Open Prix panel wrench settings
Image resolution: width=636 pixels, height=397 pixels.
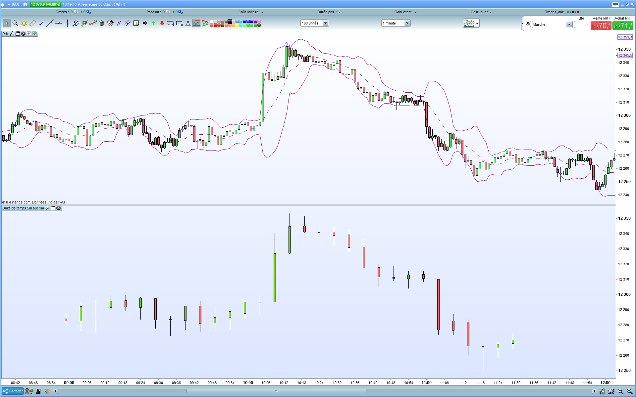click(x=12, y=34)
